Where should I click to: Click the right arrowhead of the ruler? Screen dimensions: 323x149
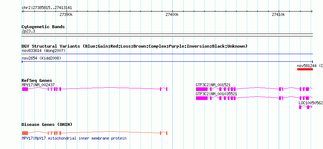pos(311,11)
